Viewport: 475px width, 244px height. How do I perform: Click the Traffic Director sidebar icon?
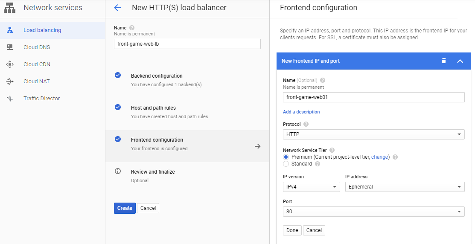(10, 99)
